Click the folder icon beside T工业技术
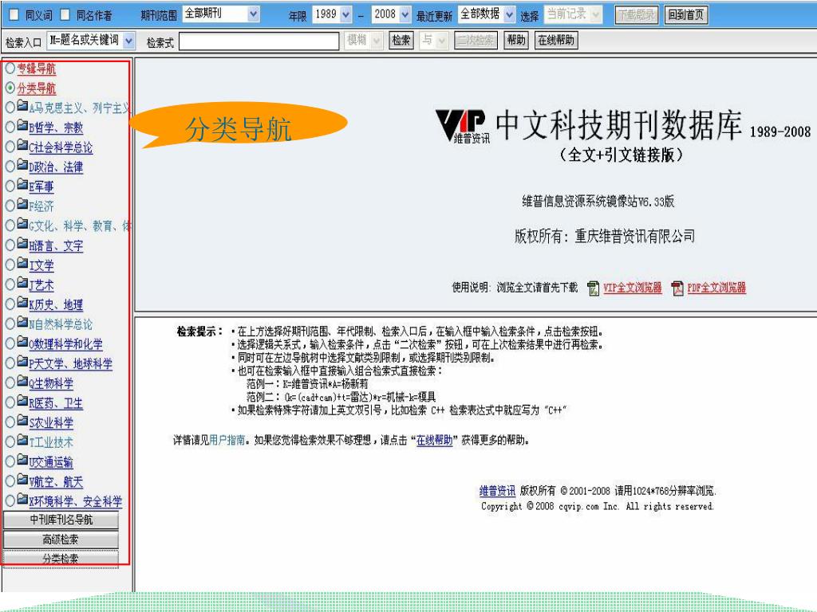 pos(22,440)
